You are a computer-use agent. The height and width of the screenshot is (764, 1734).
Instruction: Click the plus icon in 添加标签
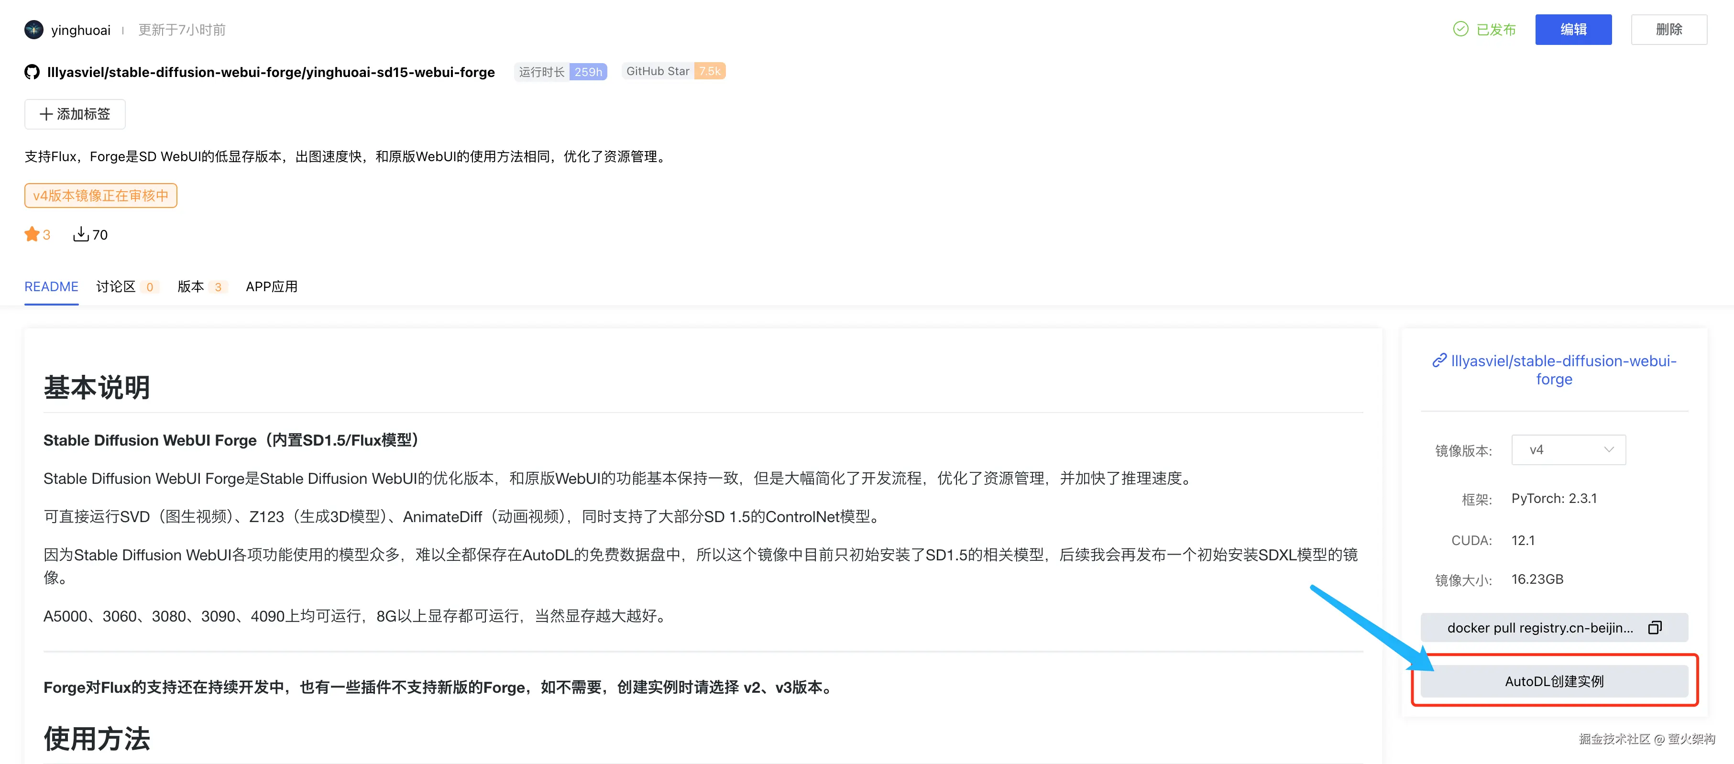pos(46,114)
